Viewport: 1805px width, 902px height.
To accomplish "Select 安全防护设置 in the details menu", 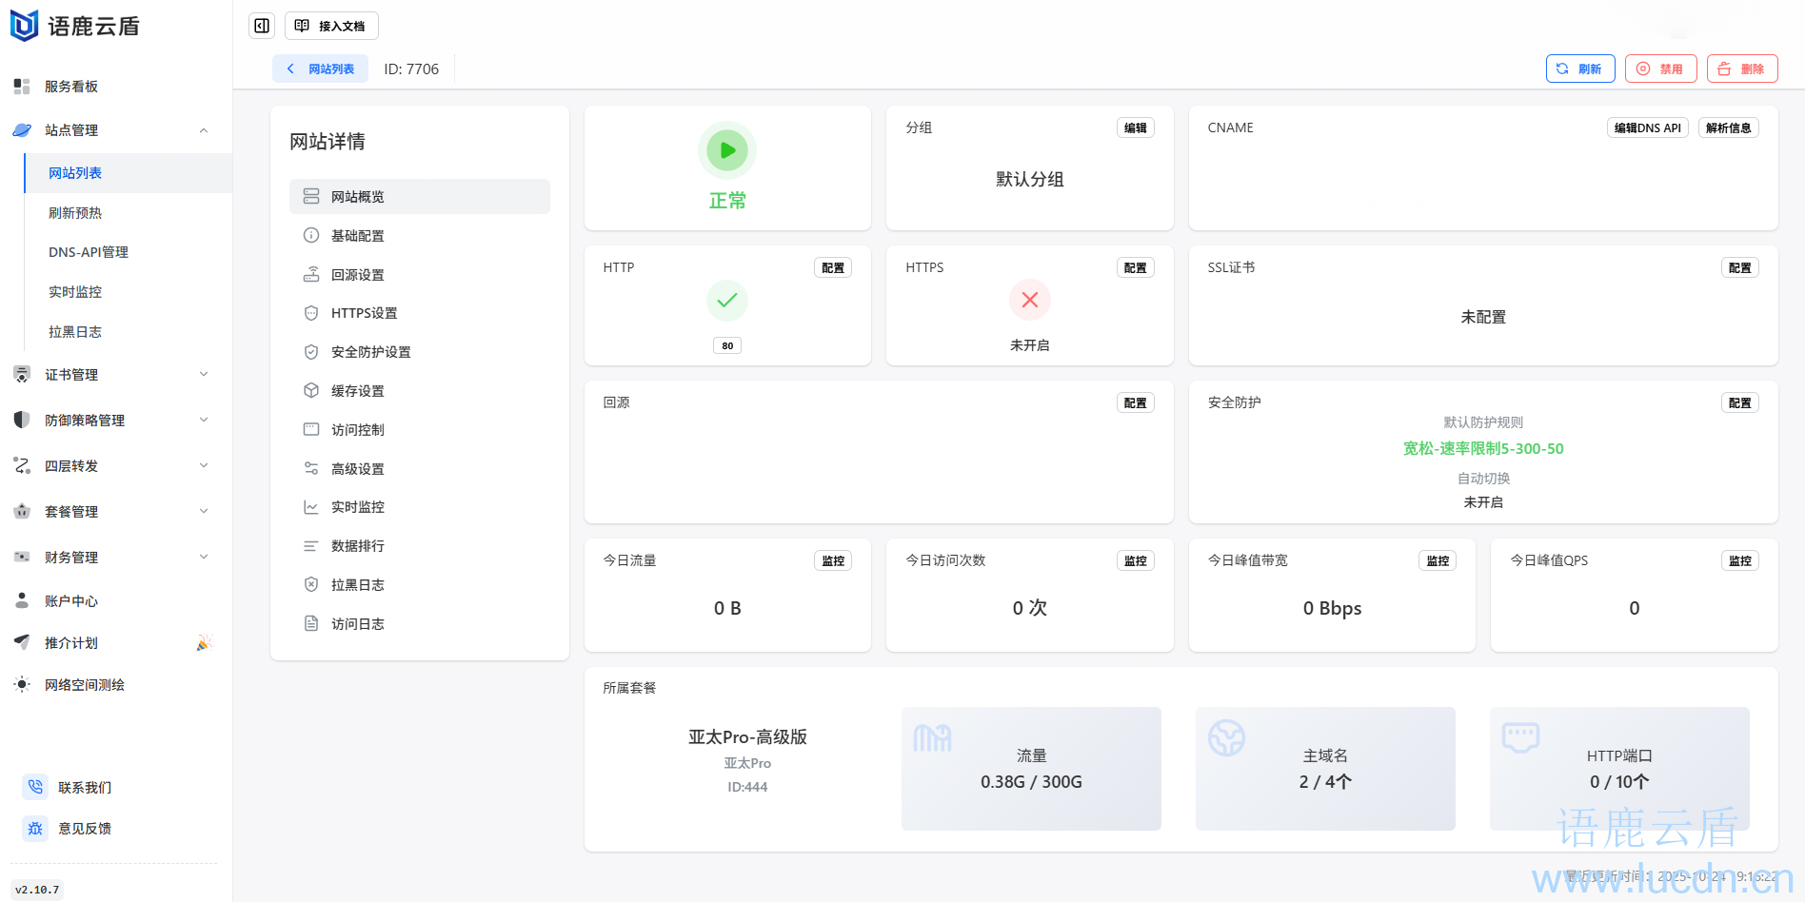I will click(370, 352).
